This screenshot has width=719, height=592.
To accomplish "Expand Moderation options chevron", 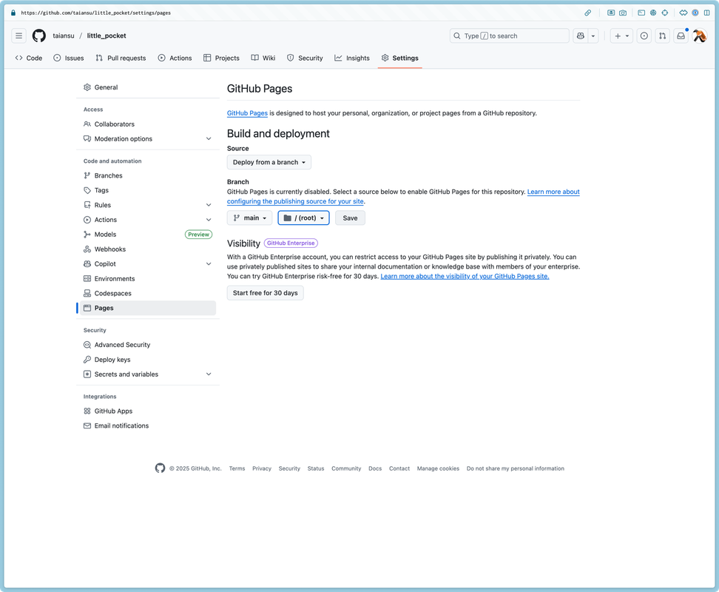I will click(x=209, y=139).
